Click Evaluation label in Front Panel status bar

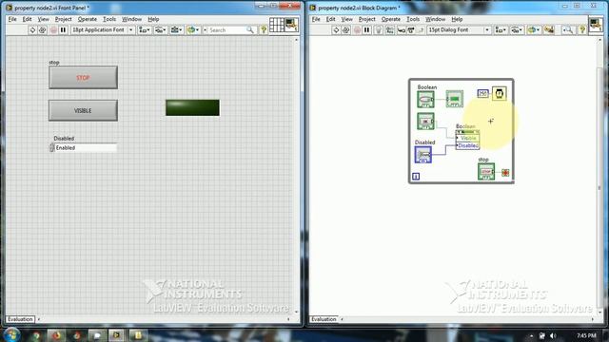click(x=20, y=319)
